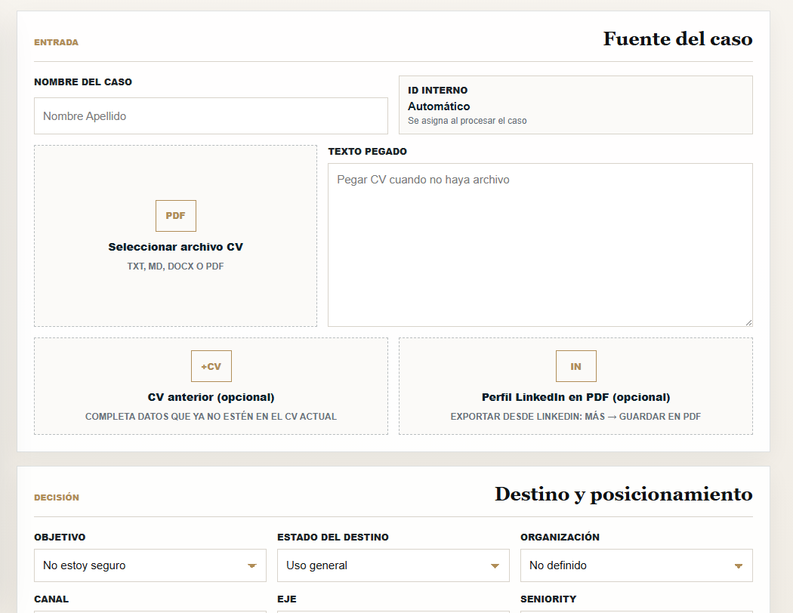The image size is (793, 613).
Task: Click CV anterior (opcional) upload label
Action: [211, 397]
